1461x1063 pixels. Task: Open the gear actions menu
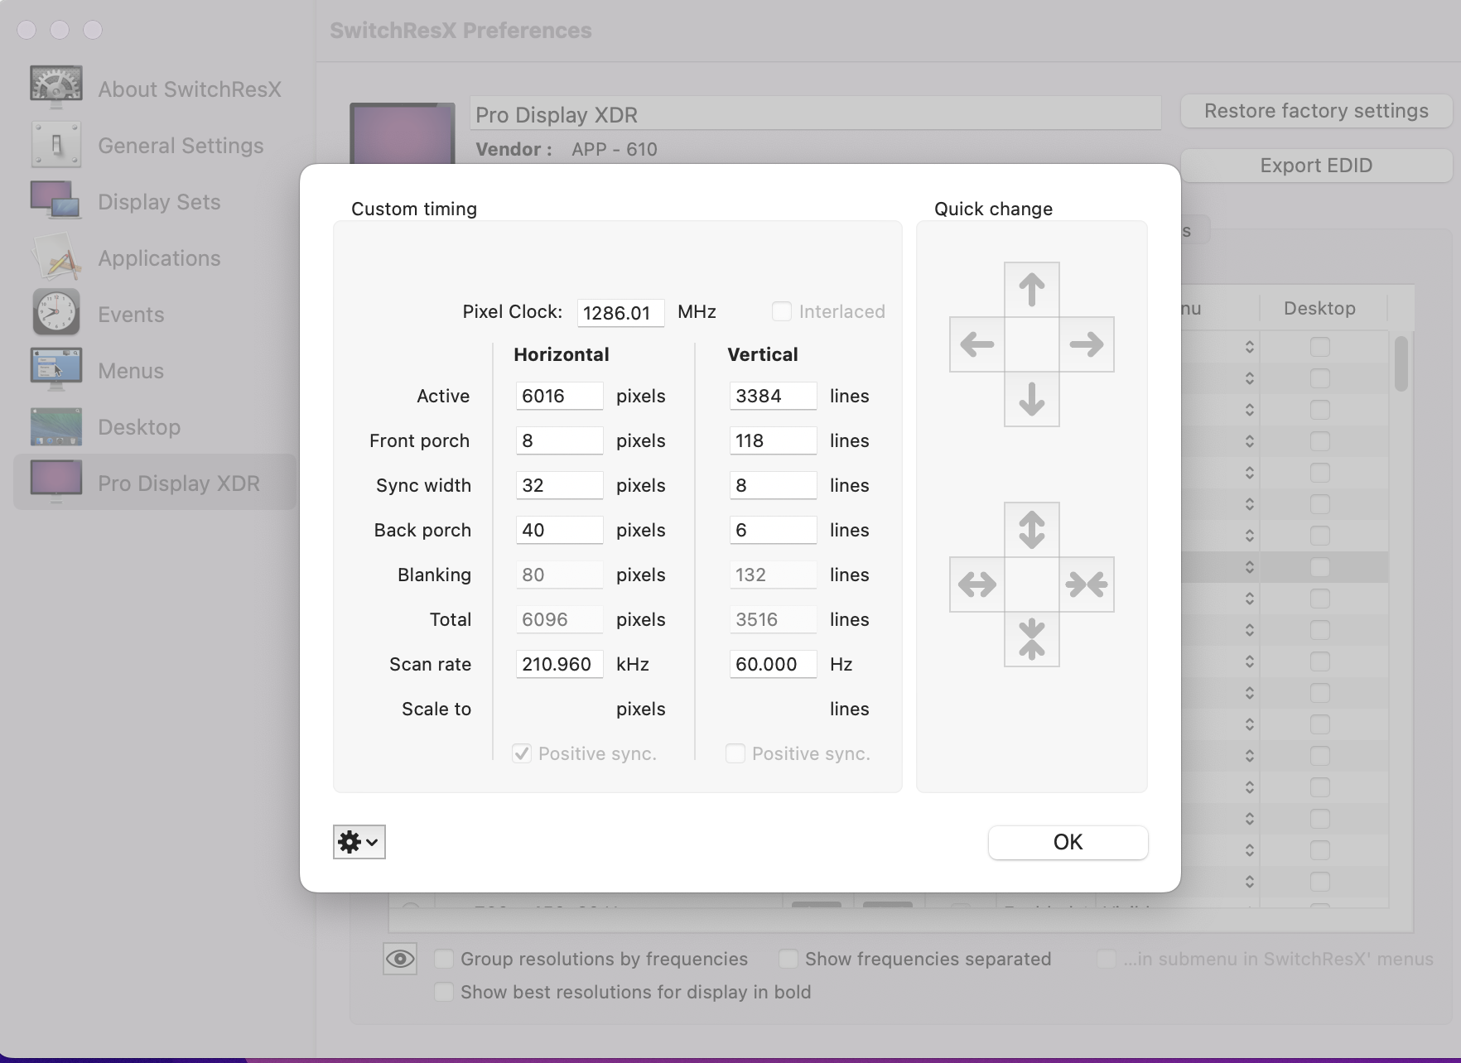pyautogui.click(x=359, y=842)
